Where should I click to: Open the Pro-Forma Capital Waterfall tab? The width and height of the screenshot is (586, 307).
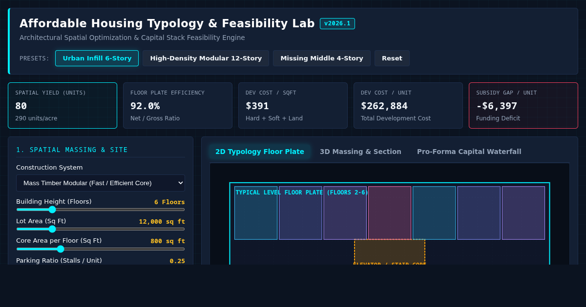[x=469, y=152]
